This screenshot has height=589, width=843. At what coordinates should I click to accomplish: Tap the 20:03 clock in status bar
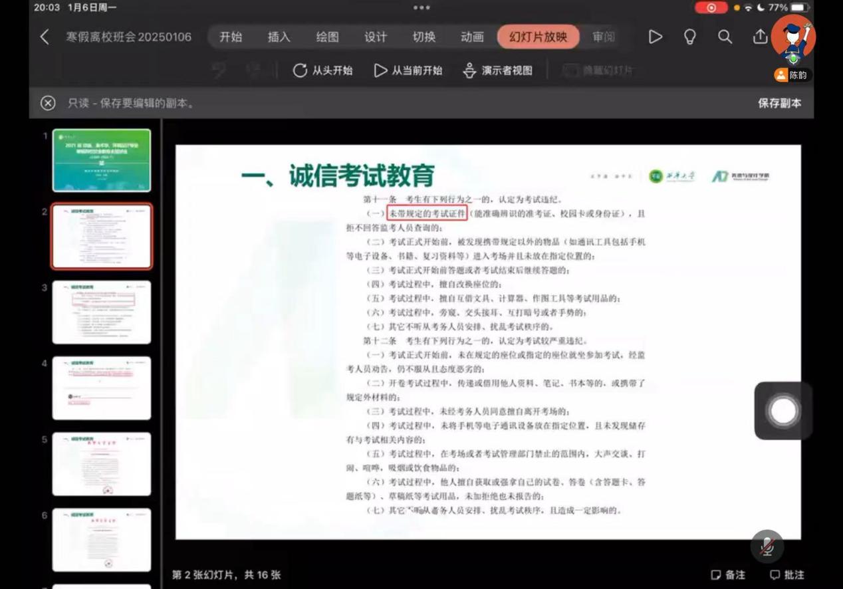click(47, 7)
